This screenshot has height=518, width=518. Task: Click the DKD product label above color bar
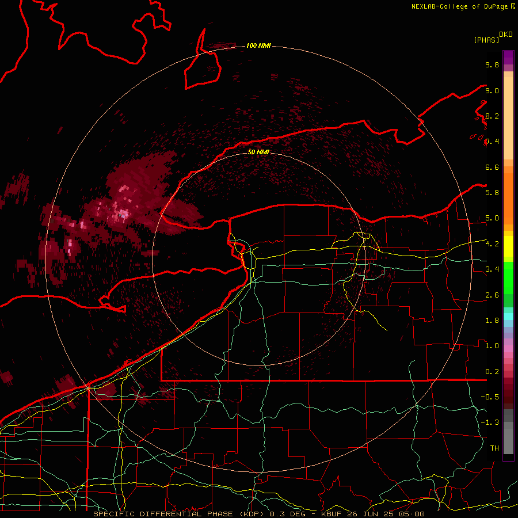[x=506, y=35]
